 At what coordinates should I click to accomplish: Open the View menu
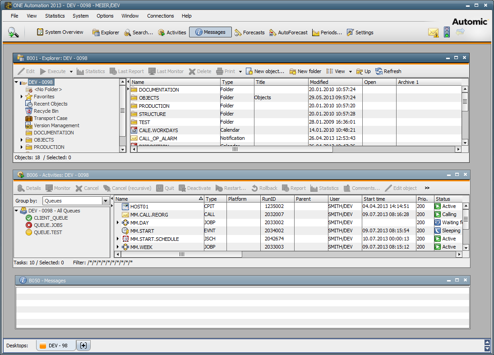point(32,16)
